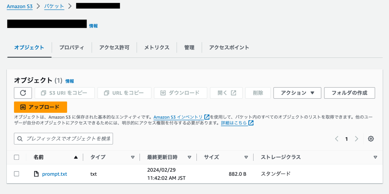The width and height of the screenshot is (389, 194).
Task: Open the タイプ column filter dropdown
Action: tap(133, 157)
